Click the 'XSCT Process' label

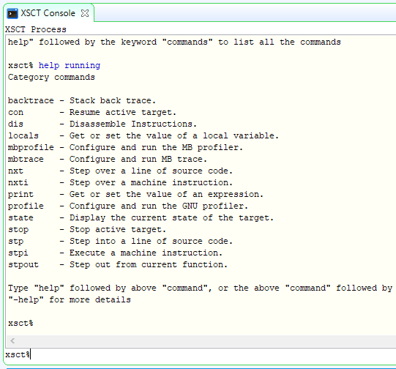click(36, 29)
